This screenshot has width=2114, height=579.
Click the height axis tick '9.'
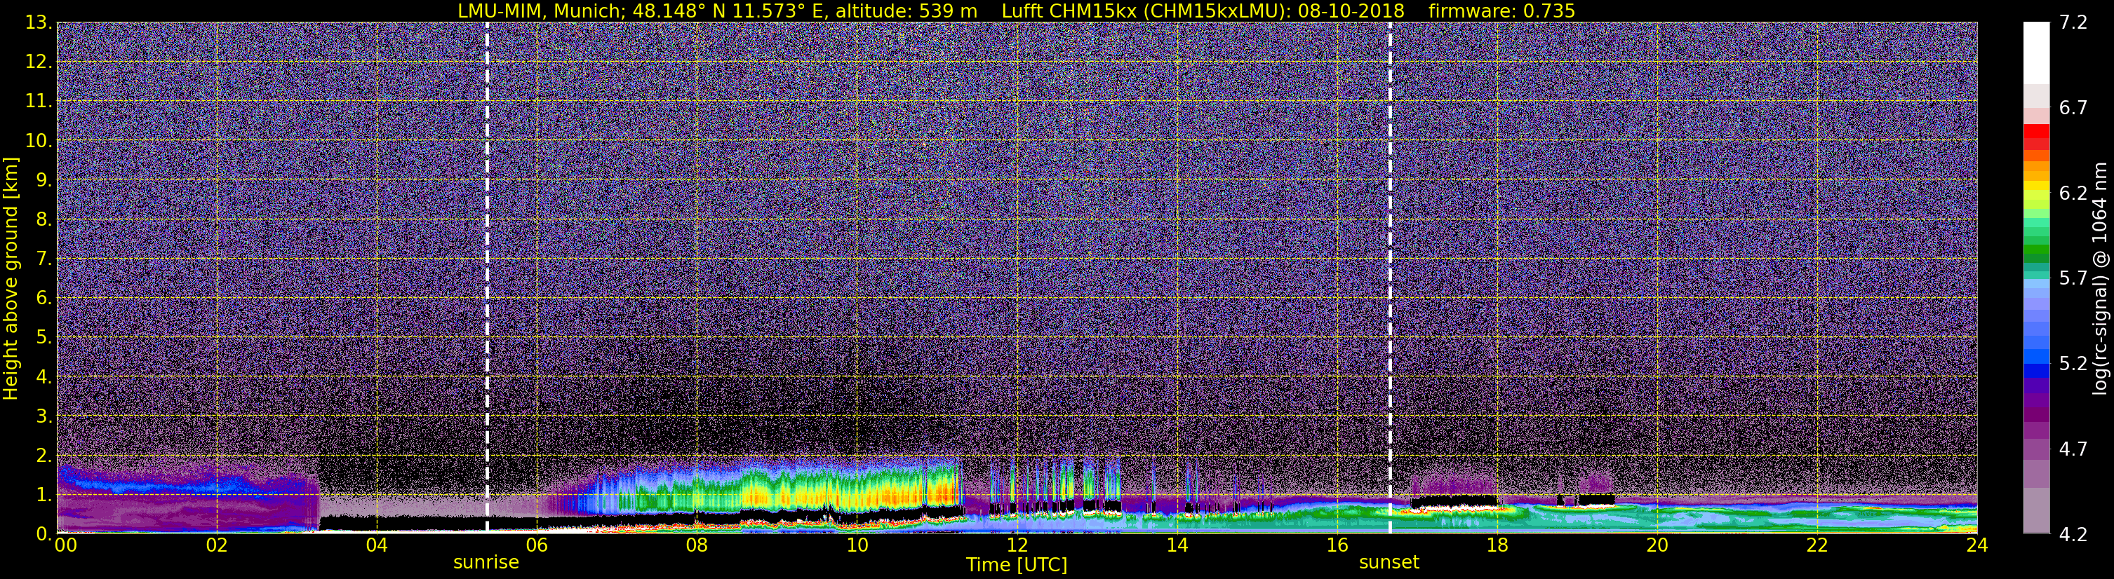click(x=44, y=180)
